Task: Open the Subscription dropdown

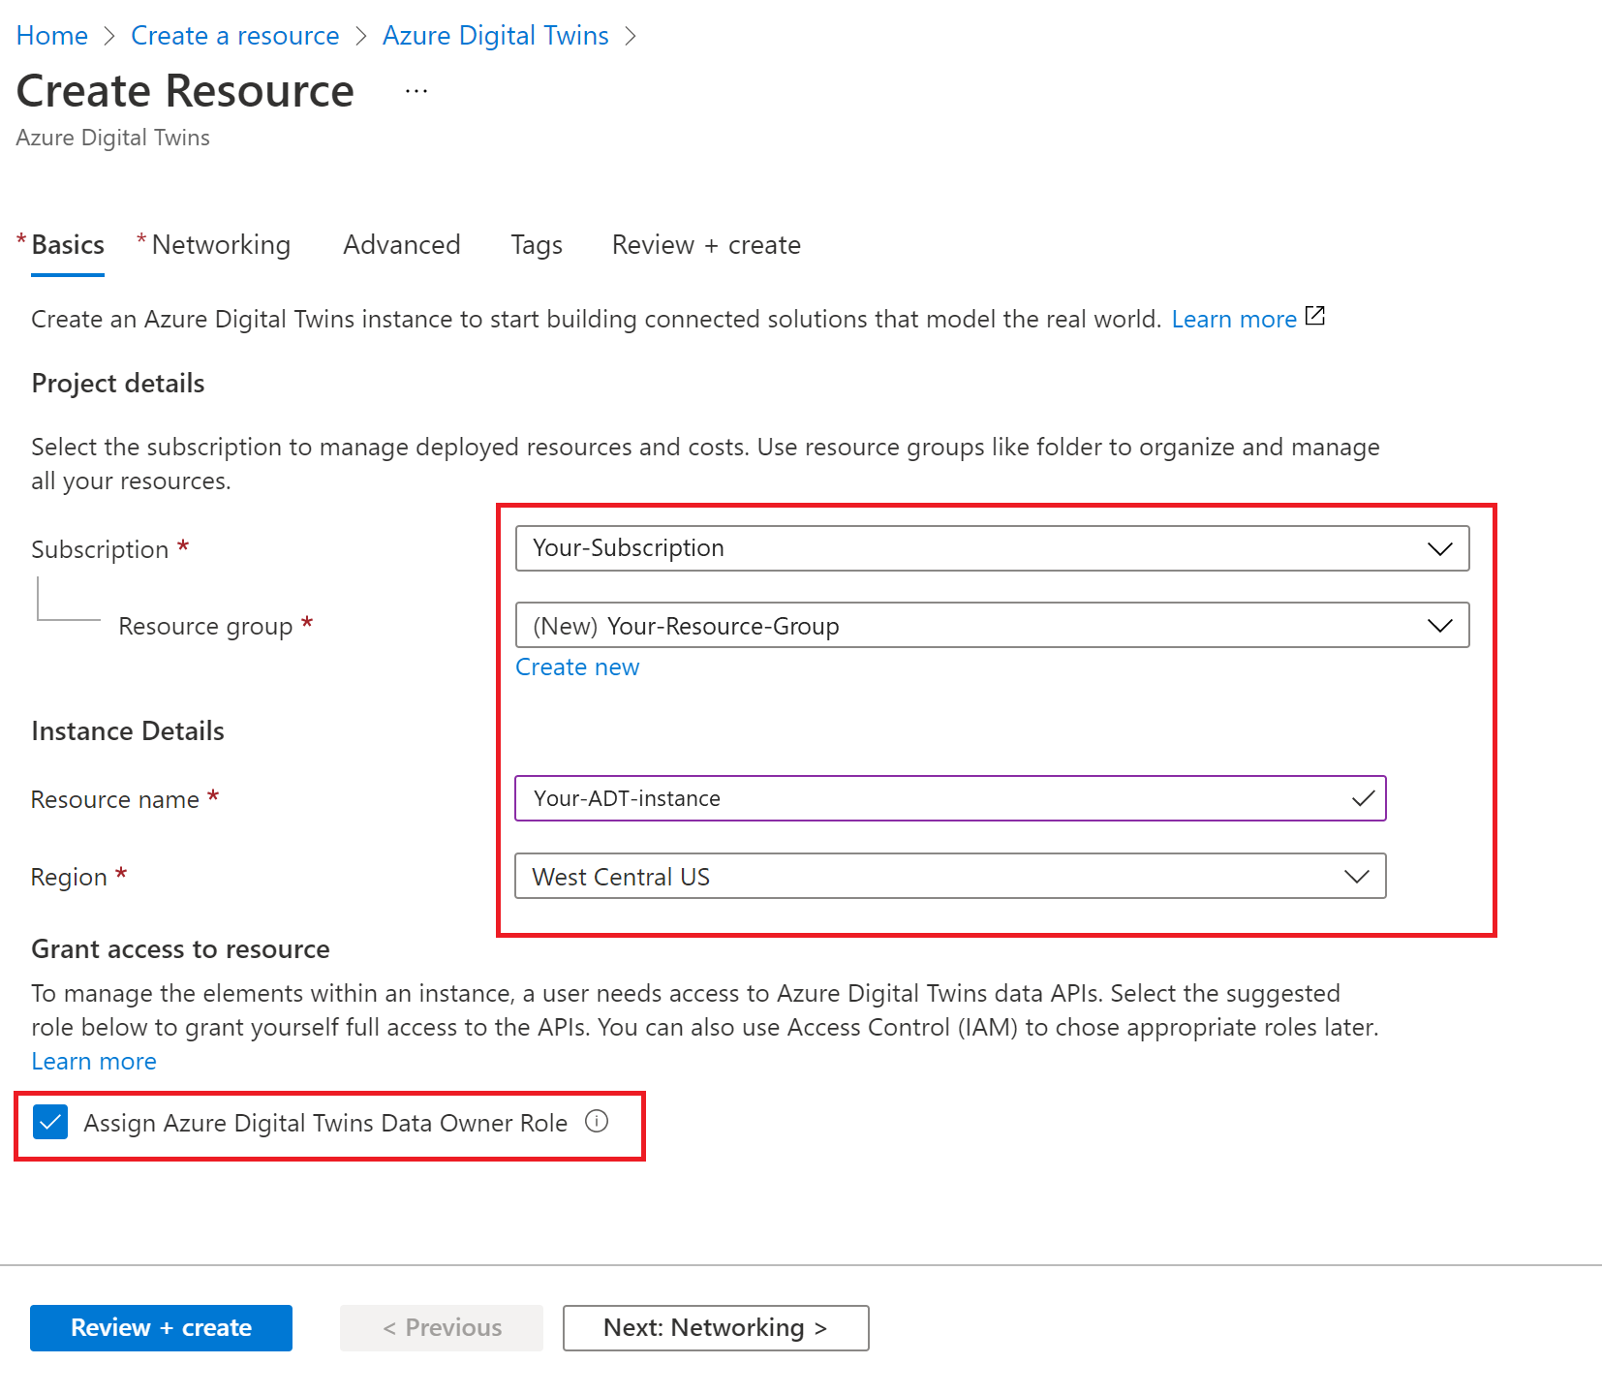Action: [x=1440, y=548]
